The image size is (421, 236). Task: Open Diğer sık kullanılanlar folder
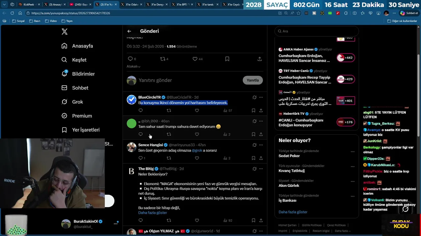coord(402,21)
